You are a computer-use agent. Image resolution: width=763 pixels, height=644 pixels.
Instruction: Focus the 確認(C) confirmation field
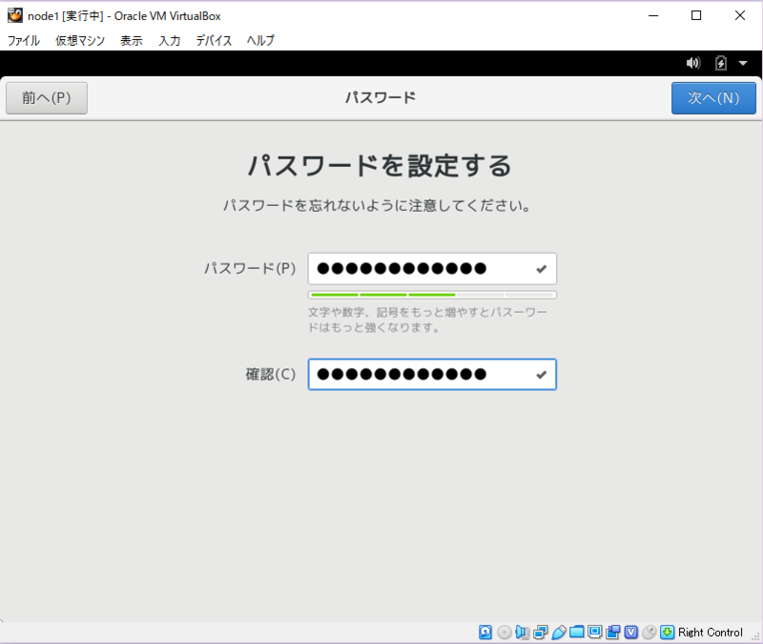(432, 374)
